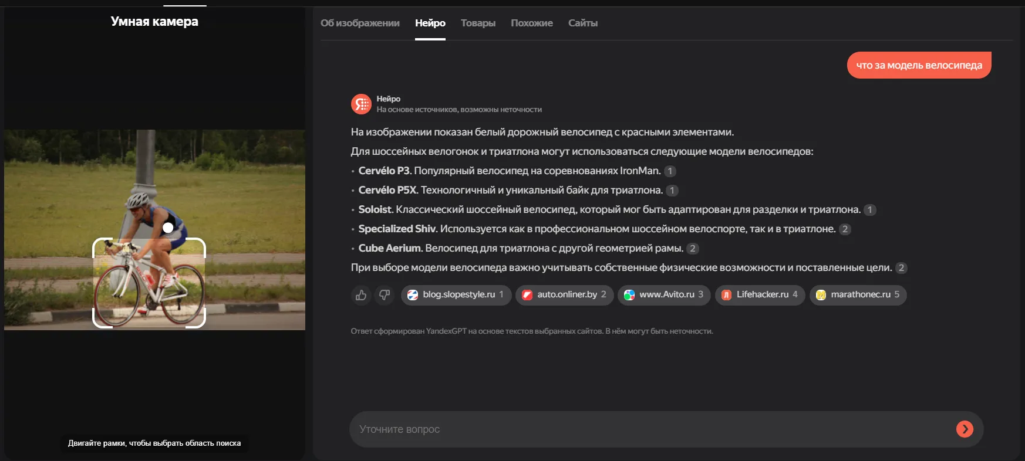This screenshot has width=1025, height=461.
Task: Click source reference 2 next to Specialized Shiv
Action: point(845,229)
